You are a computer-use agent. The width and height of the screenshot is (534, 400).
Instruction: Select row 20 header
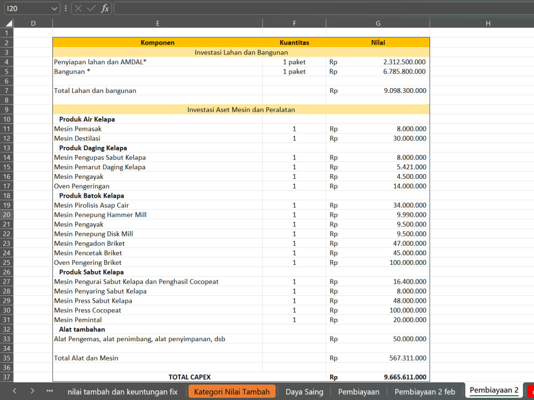[7, 215]
